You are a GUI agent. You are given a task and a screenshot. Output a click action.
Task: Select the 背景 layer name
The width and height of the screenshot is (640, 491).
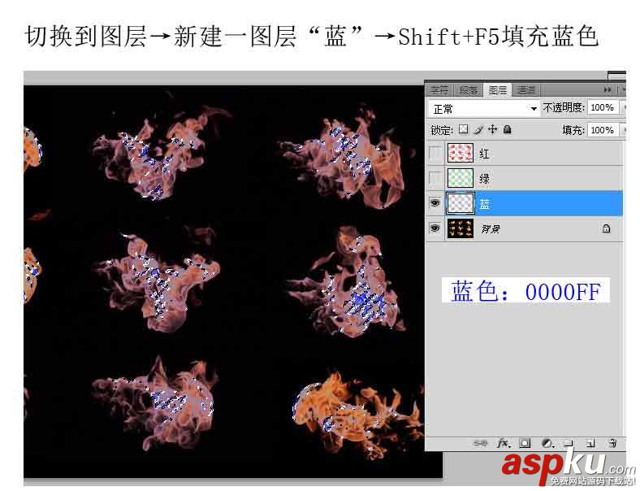point(490,228)
